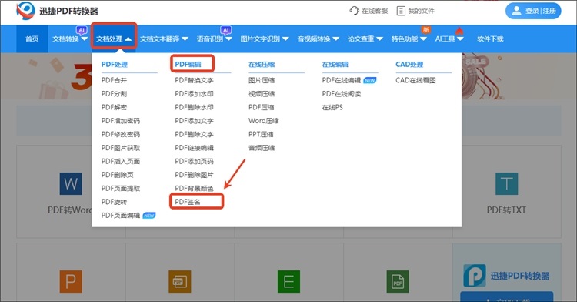
Task: Go to the 首页 tab
Action: tap(32, 39)
